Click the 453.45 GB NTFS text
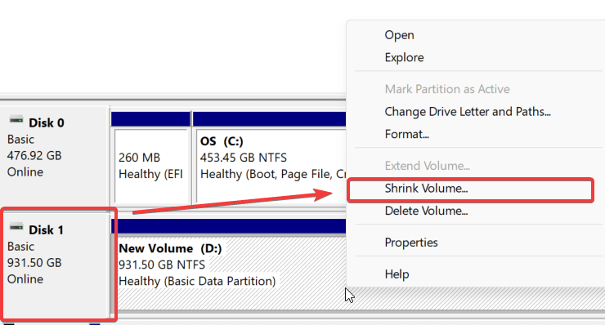The width and height of the screenshot is (605, 325). click(244, 158)
